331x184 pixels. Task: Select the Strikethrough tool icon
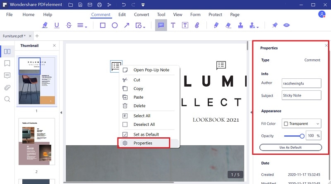(x=69, y=25)
